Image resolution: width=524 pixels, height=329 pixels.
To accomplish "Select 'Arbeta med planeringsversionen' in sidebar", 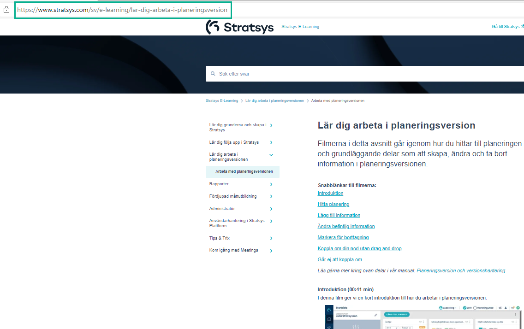I will (244, 171).
